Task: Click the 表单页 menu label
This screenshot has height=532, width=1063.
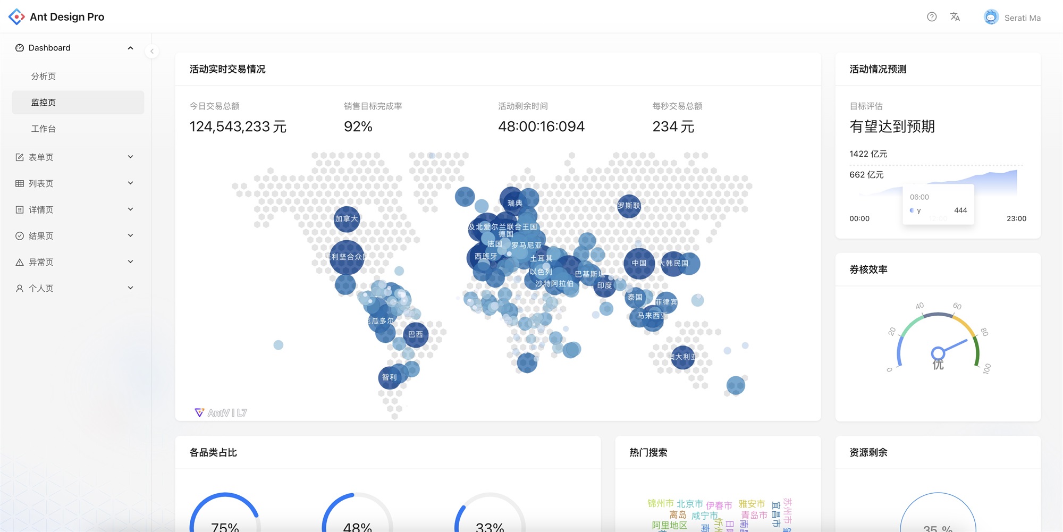Action: pos(41,157)
